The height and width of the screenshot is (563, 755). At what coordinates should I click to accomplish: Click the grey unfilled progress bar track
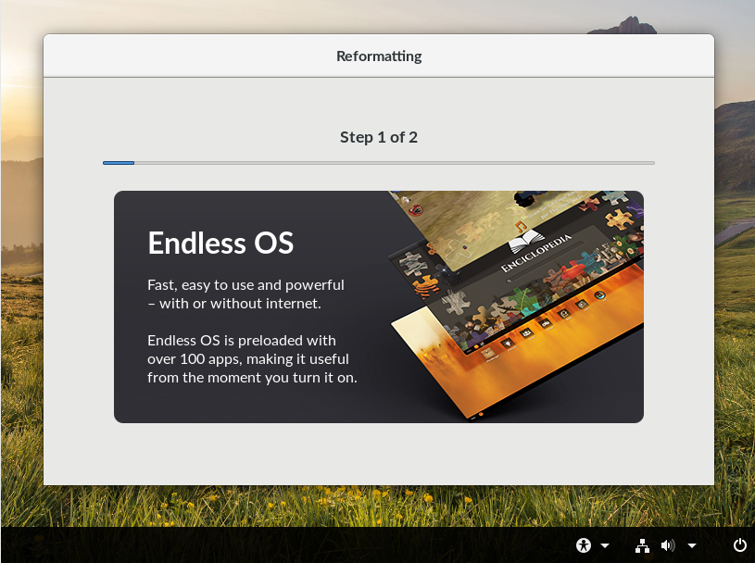(395, 163)
